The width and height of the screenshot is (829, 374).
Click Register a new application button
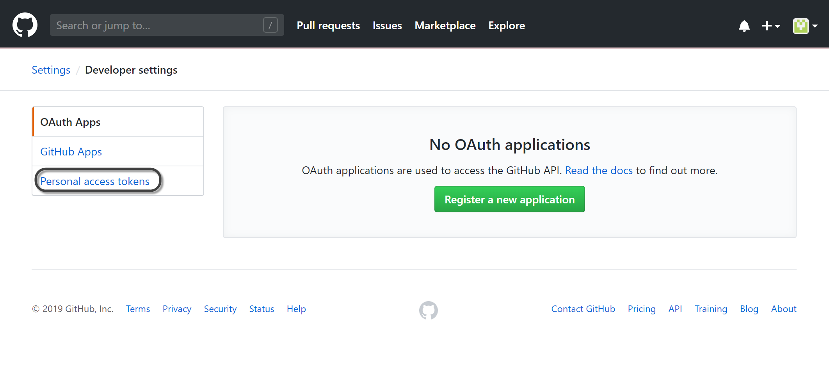pos(510,199)
